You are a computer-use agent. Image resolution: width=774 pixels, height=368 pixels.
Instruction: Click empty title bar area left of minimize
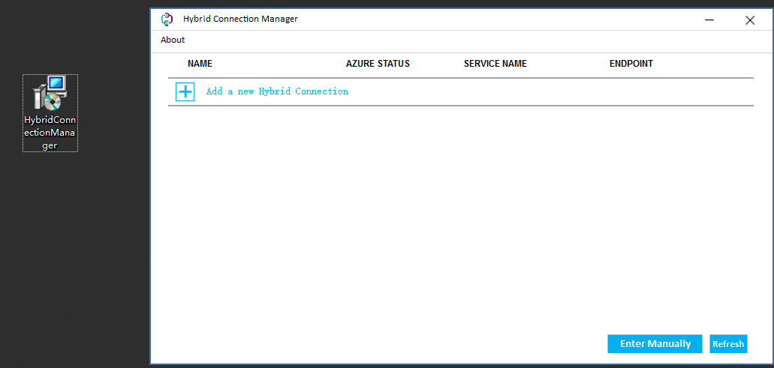(x=526, y=19)
